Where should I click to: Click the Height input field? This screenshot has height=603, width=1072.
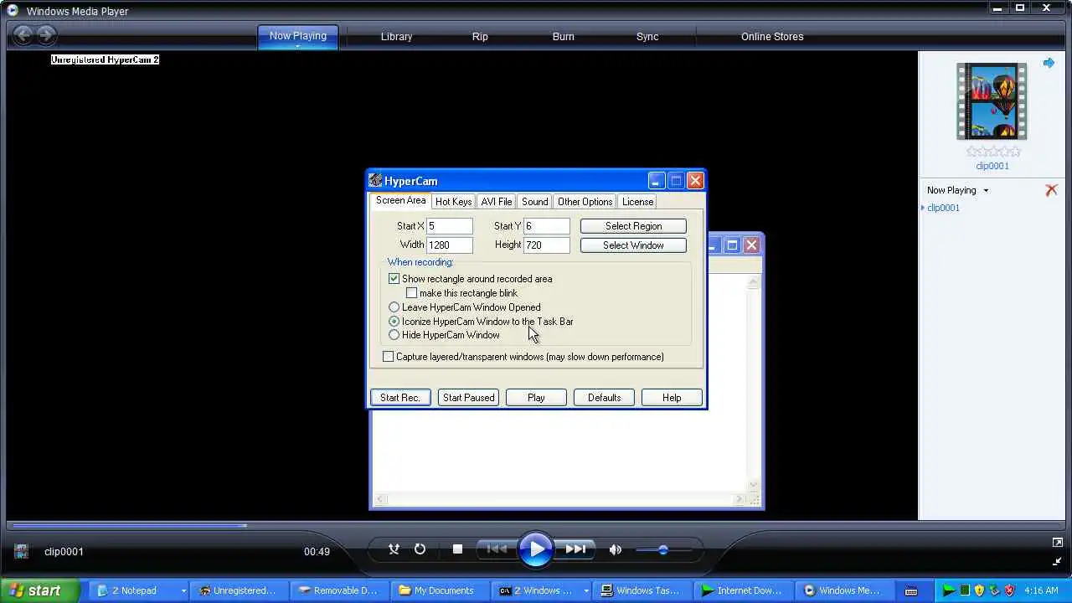tap(547, 245)
